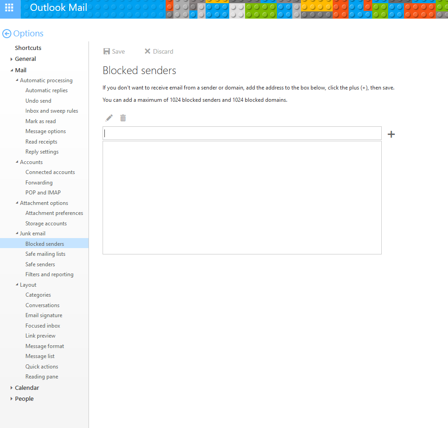Select Forwarding option
Image resolution: width=448 pixels, height=428 pixels.
click(x=39, y=182)
